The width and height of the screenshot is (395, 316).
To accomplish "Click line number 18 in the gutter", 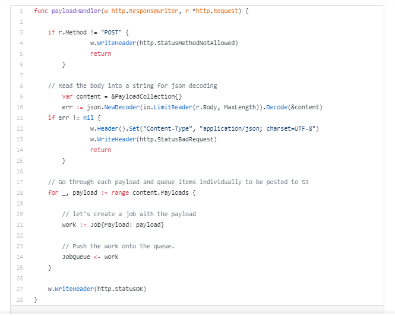I will click(x=20, y=193).
